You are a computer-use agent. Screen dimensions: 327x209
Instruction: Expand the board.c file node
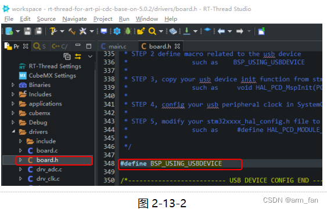[20, 151]
